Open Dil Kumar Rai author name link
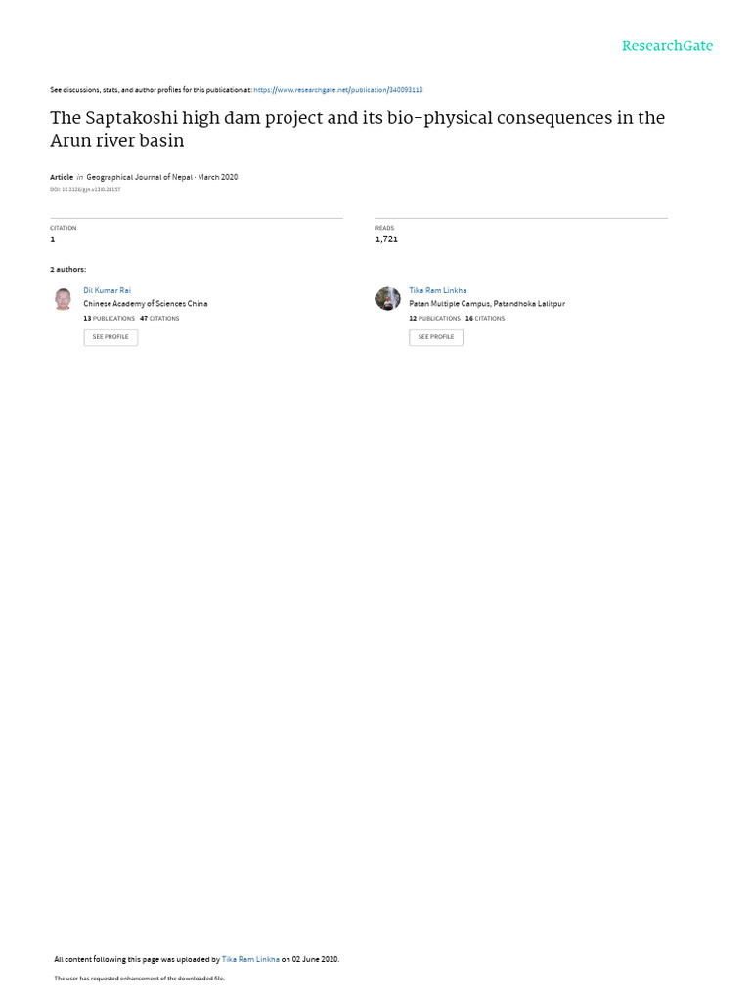 click(x=107, y=290)
